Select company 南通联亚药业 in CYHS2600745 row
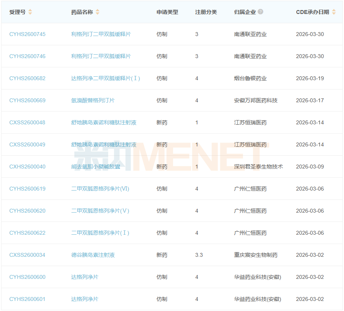344x311 pixels. click(x=250, y=34)
